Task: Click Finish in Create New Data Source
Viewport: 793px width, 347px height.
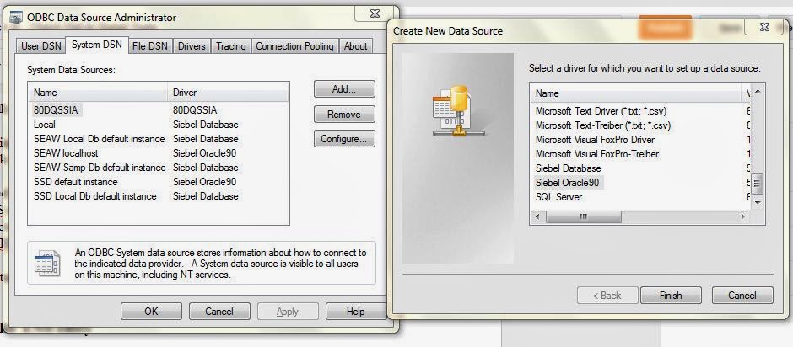Action: (671, 296)
